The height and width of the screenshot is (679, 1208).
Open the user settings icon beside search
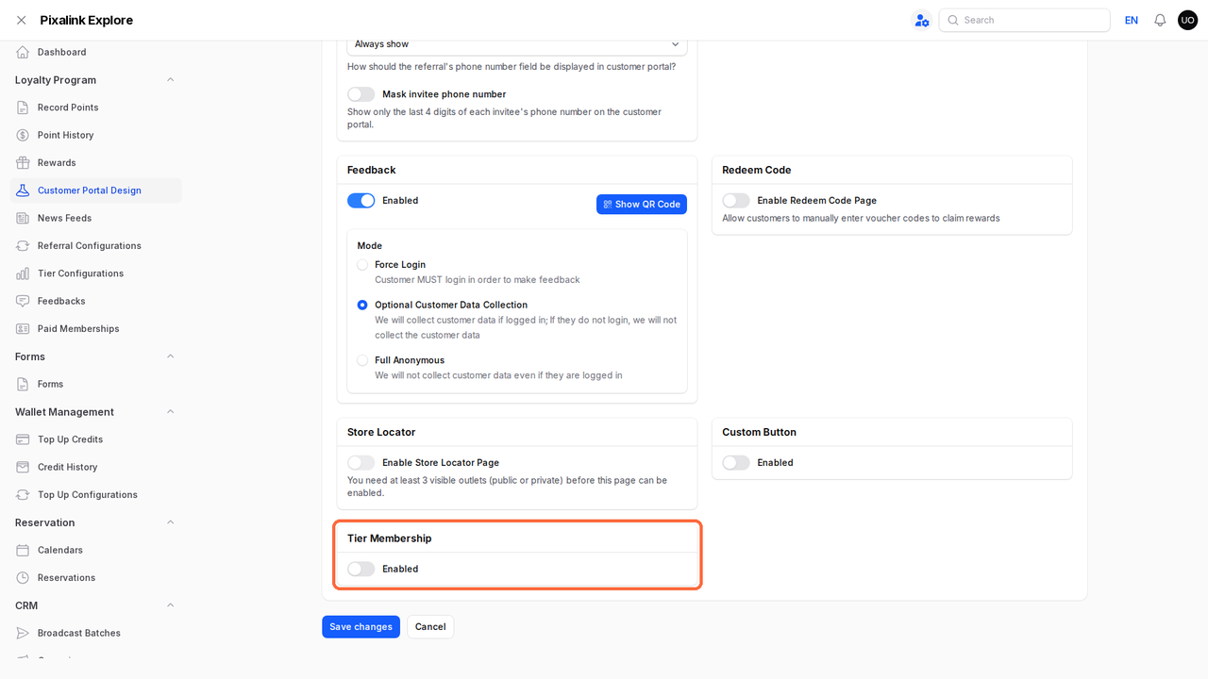click(921, 20)
